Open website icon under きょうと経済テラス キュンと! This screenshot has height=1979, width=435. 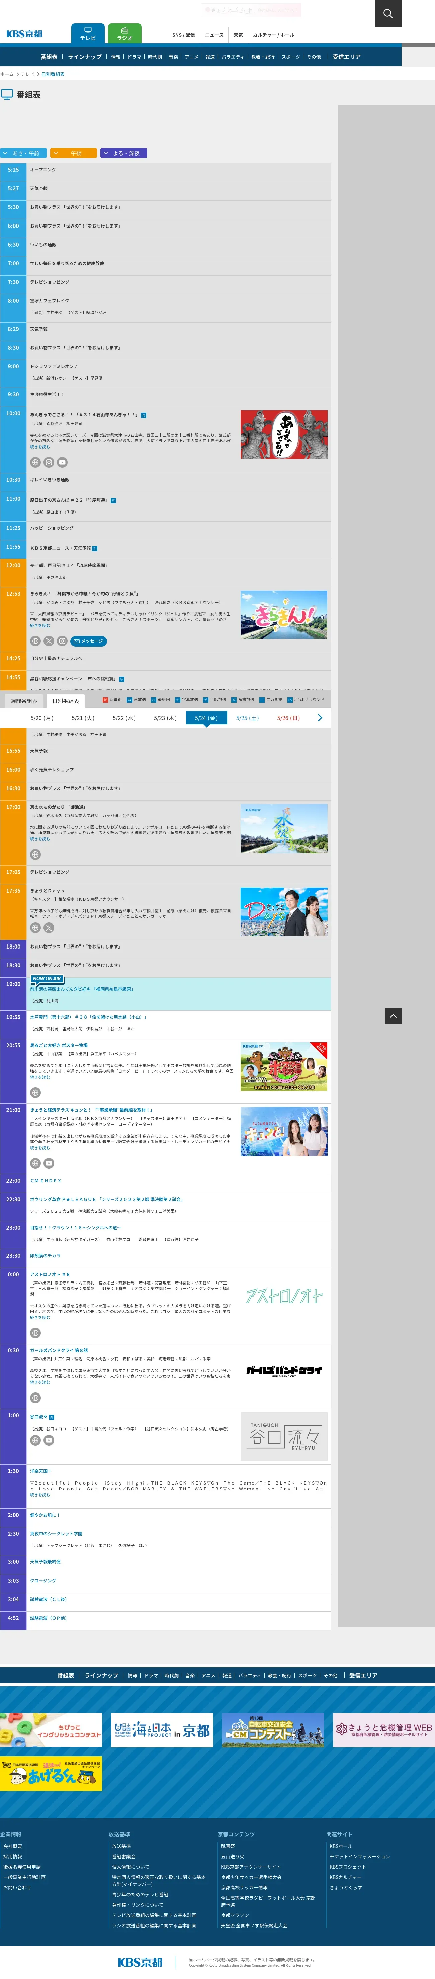35,1163
